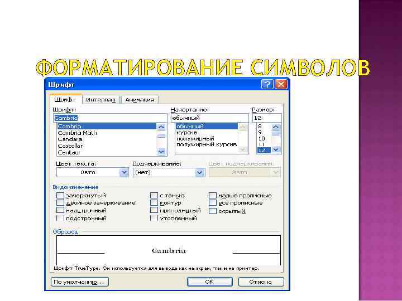Image resolution: width=402 pixels, height=301 pixels.
Task: Pick Centaur in the font list
Action: tap(107, 153)
